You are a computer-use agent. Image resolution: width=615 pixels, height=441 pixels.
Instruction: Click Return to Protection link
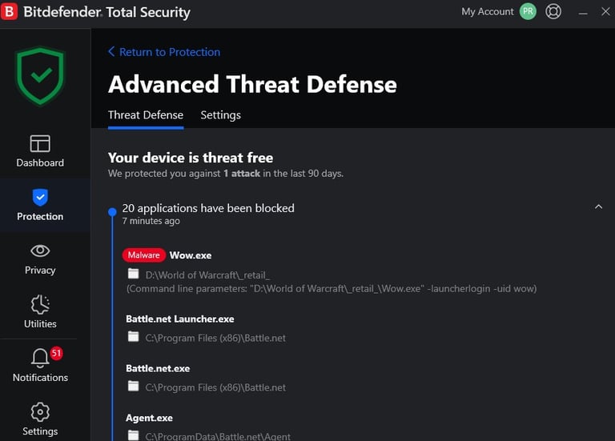pos(170,52)
